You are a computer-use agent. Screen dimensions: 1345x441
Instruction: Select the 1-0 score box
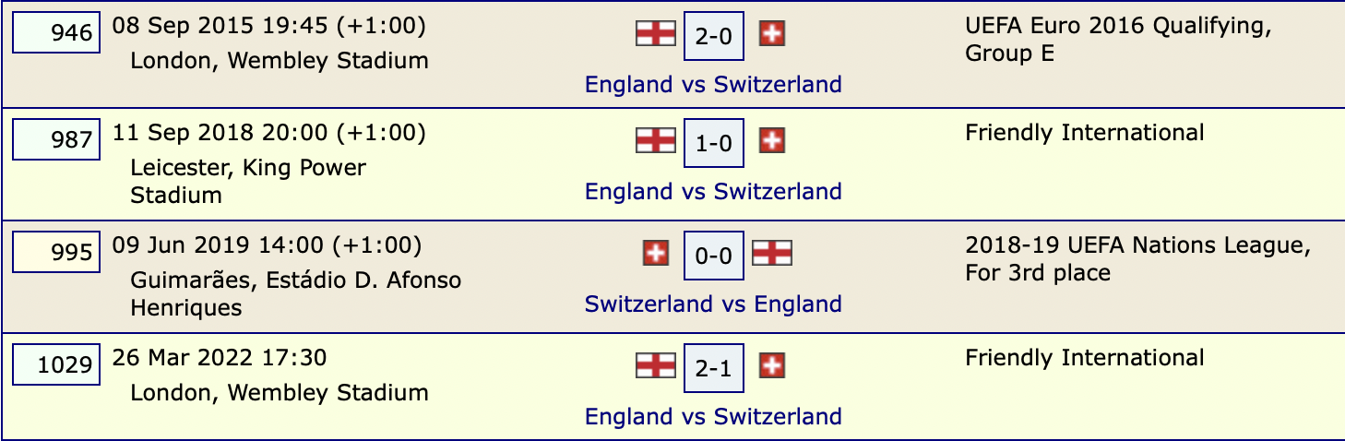pyautogui.click(x=714, y=143)
